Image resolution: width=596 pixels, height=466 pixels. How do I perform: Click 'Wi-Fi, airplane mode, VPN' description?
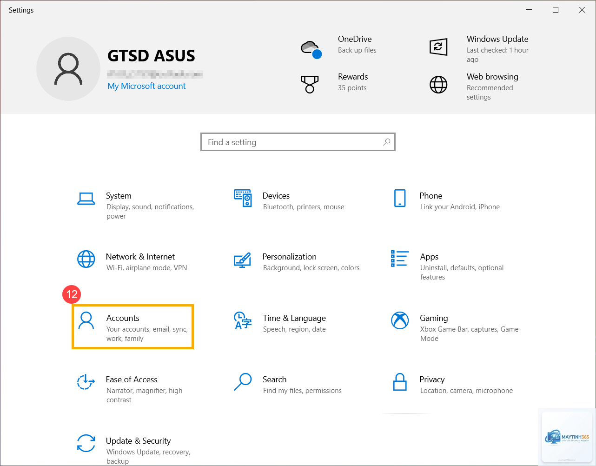tap(147, 268)
